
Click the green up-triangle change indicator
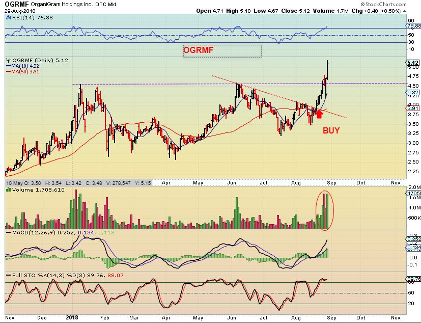point(404,11)
